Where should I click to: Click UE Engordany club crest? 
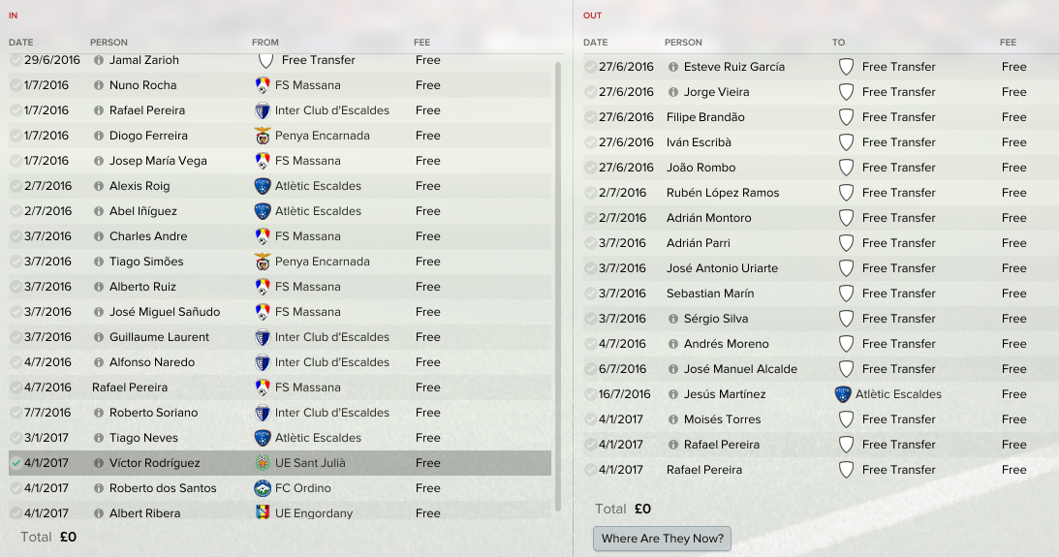click(263, 513)
